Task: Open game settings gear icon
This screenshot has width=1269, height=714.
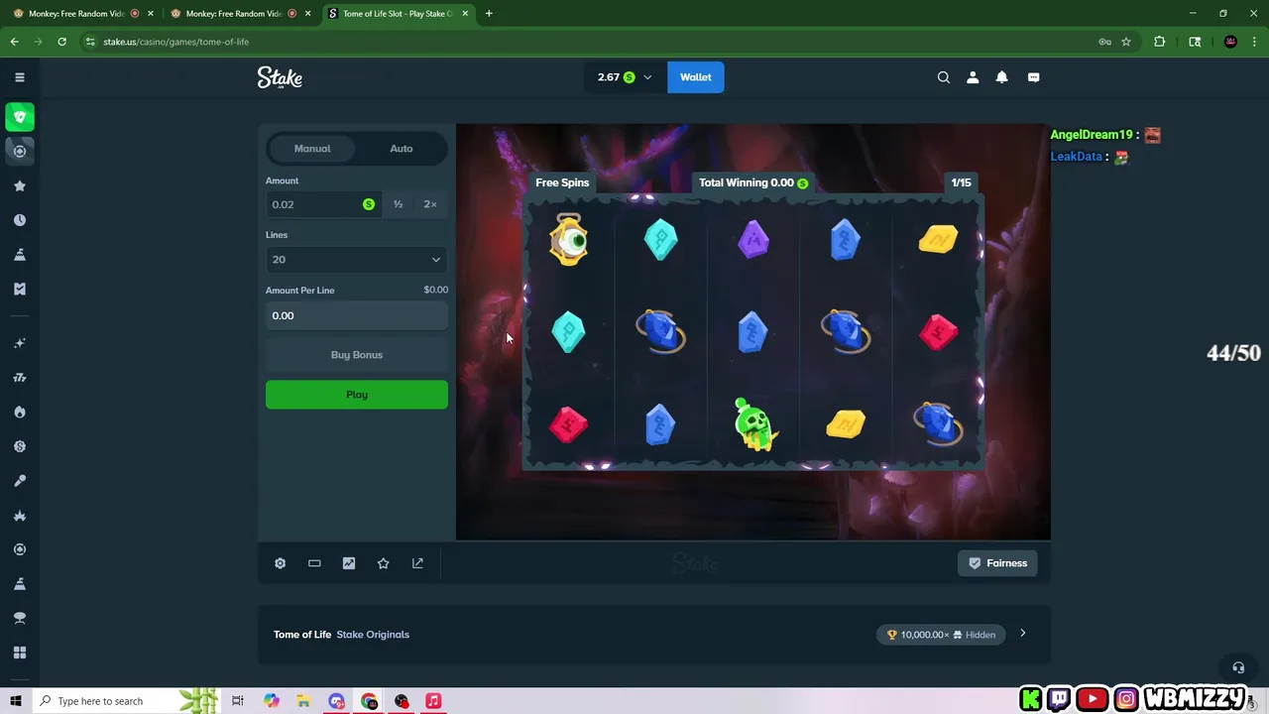Action: pos(281,563)
